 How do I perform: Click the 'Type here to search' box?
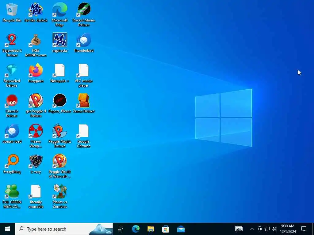coord(64,229)
